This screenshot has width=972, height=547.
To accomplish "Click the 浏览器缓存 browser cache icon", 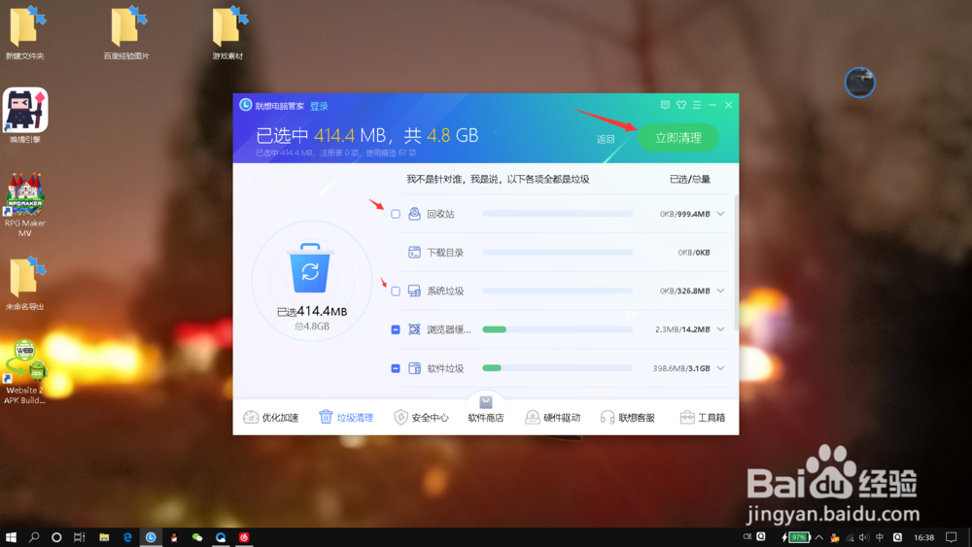I will tap(414, 329).
